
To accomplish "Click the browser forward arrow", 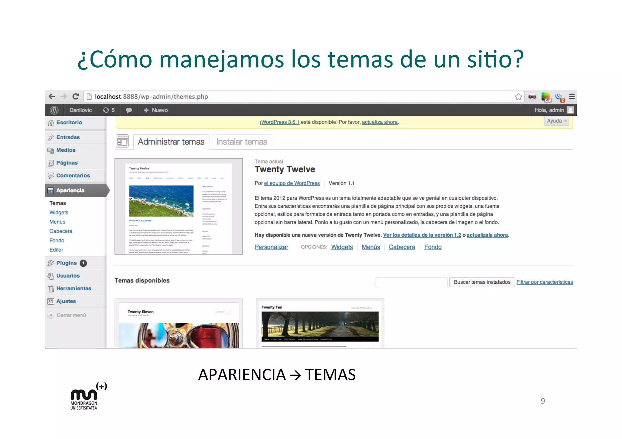I will (63, 96).
